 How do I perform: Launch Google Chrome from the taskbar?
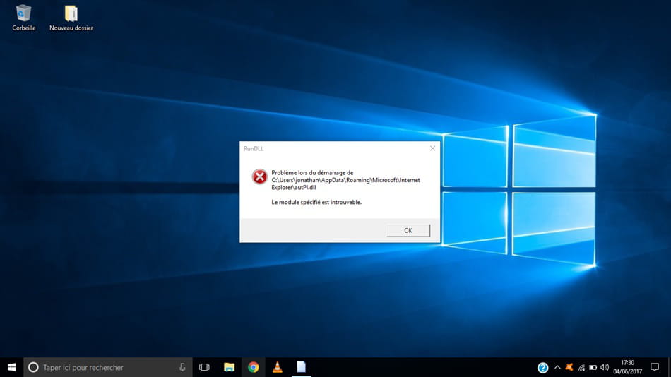point(254,367)
